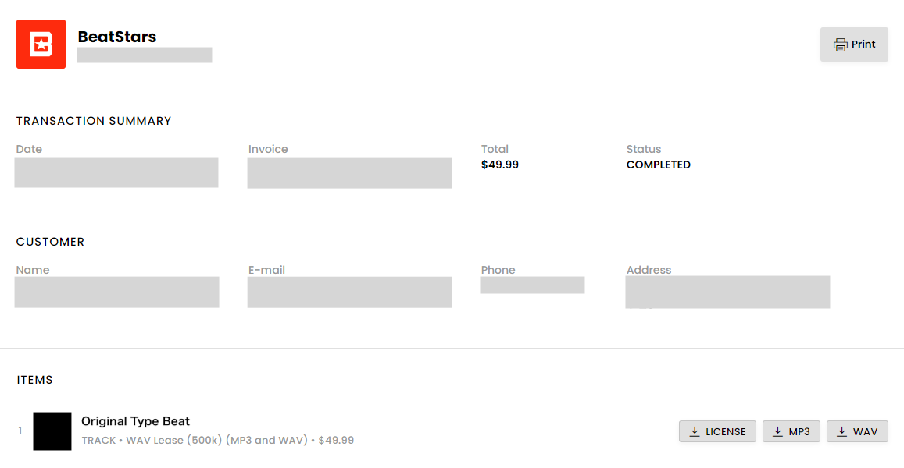Image resolution: width=904 pixels, height=468 pixels.
Task: Select the redacted Invoice number field
Action: pos(349,172)
